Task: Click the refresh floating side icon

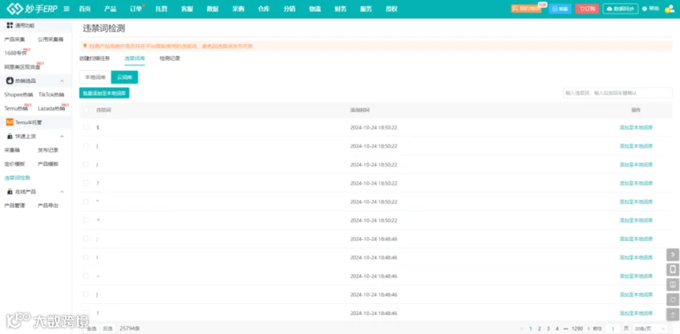Action: click(x=672, y=299)
